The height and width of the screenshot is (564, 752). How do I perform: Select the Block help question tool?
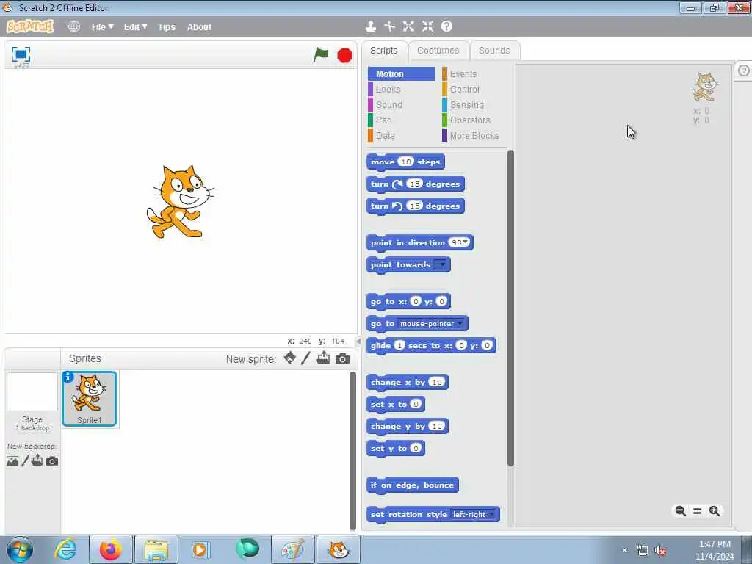click(x=446, y=26)
